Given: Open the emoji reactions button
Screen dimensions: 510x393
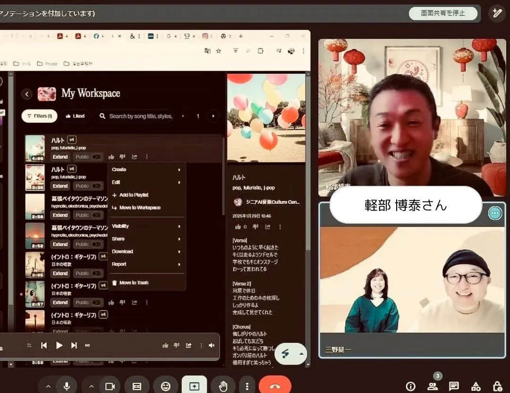Looking at the screenshot, I should tap(165, 386).
